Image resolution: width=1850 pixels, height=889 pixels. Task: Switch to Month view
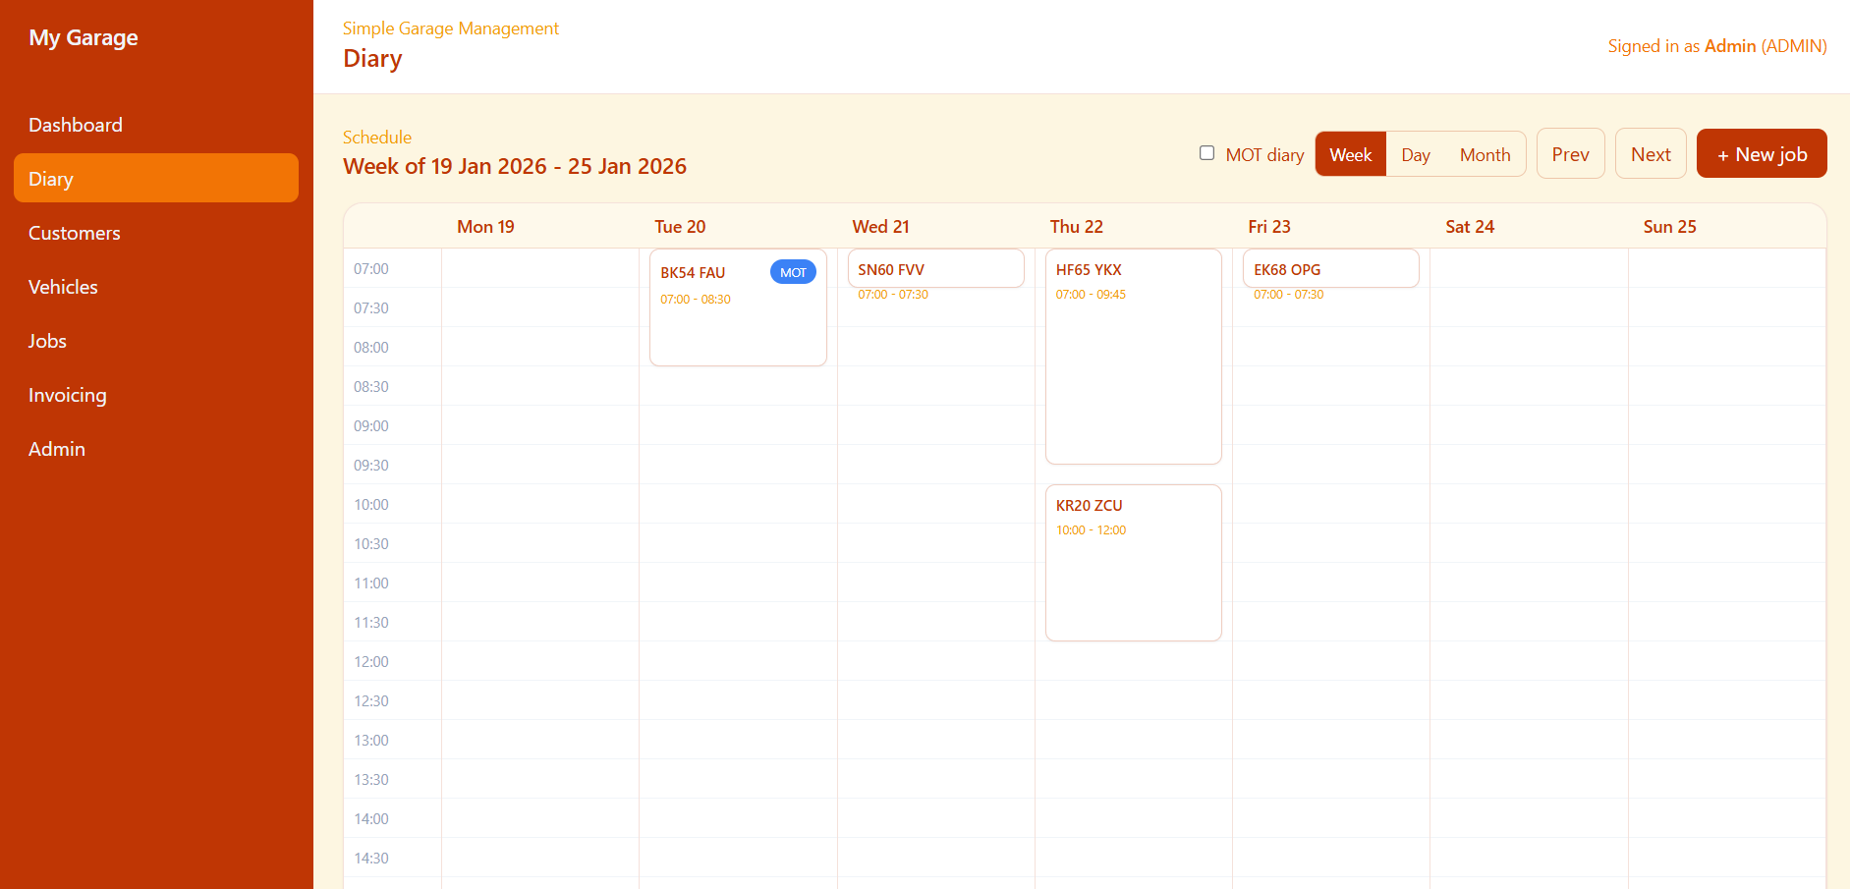[x=1485, y=154]
